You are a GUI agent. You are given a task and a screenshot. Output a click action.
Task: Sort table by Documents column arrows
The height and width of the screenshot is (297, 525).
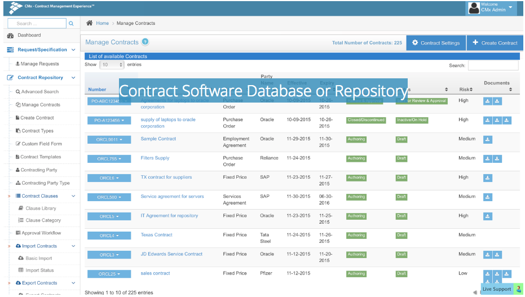click(x=510, y=89)
